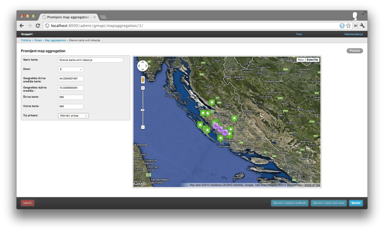Click 'Grappelli' in the top navigation bar
This screenshot has height=232, width=384.
(x=27, y=34)
